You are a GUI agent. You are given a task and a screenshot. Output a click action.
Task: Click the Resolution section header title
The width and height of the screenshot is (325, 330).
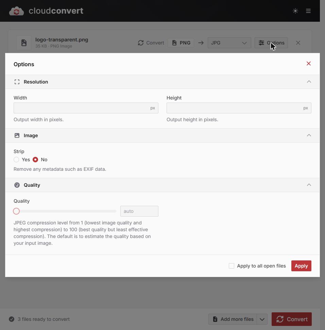(x=36, y=82)
